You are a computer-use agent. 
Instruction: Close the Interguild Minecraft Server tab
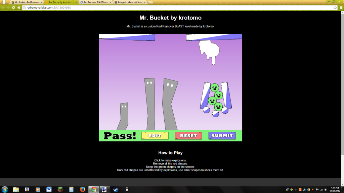pos(145,2)
